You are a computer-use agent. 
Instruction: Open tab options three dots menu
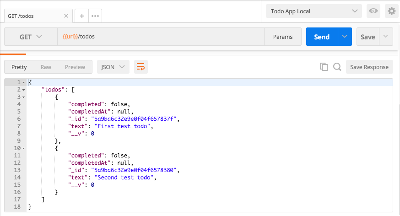pos(95,16)
